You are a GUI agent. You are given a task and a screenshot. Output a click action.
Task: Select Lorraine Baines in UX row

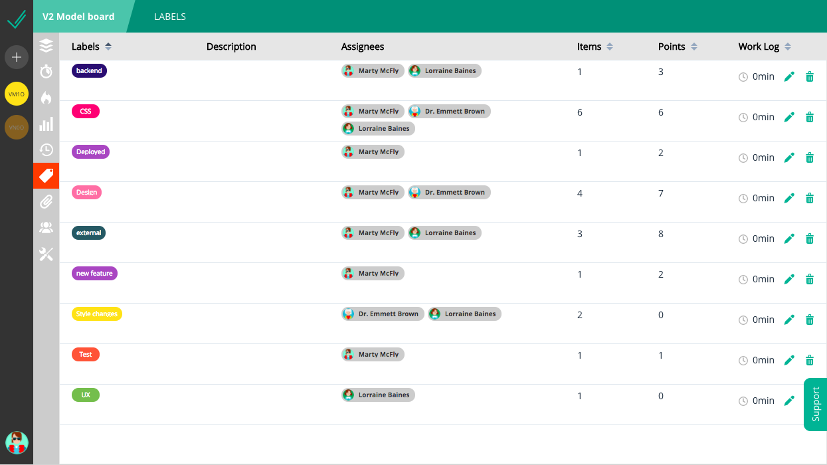click(x=378, y=395)
